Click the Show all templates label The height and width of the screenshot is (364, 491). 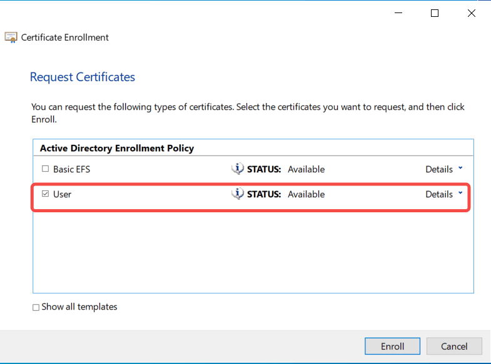tap(79, 307)
